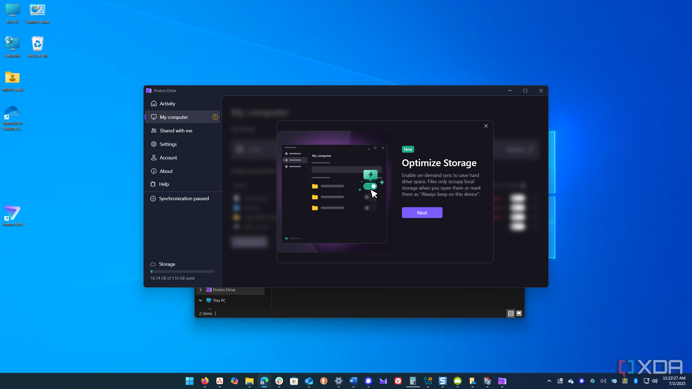Screen dimensions: 692x389
Task: Click the '2 items' status text
Action: 206,313
